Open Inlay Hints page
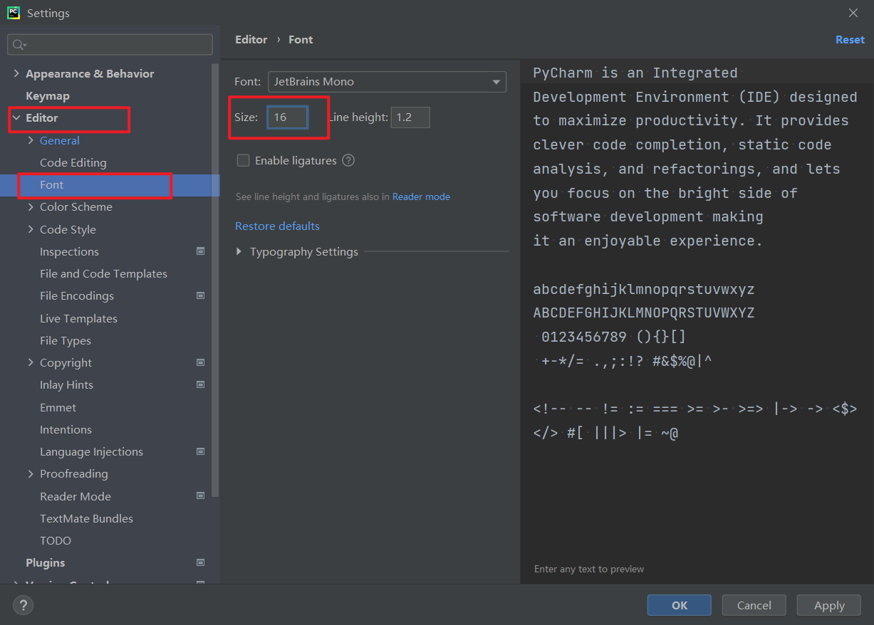Screen dimensions: 874x625 66,384
